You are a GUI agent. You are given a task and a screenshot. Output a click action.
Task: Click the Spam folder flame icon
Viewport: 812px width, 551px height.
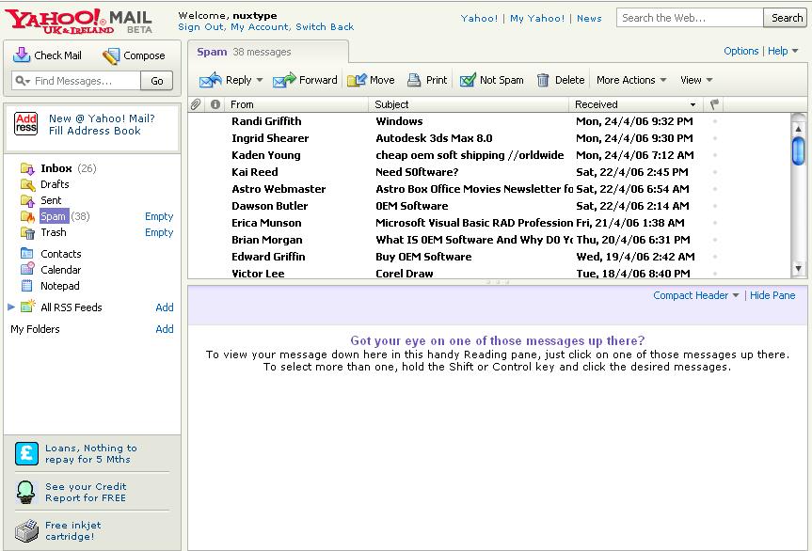click(27, 216)
